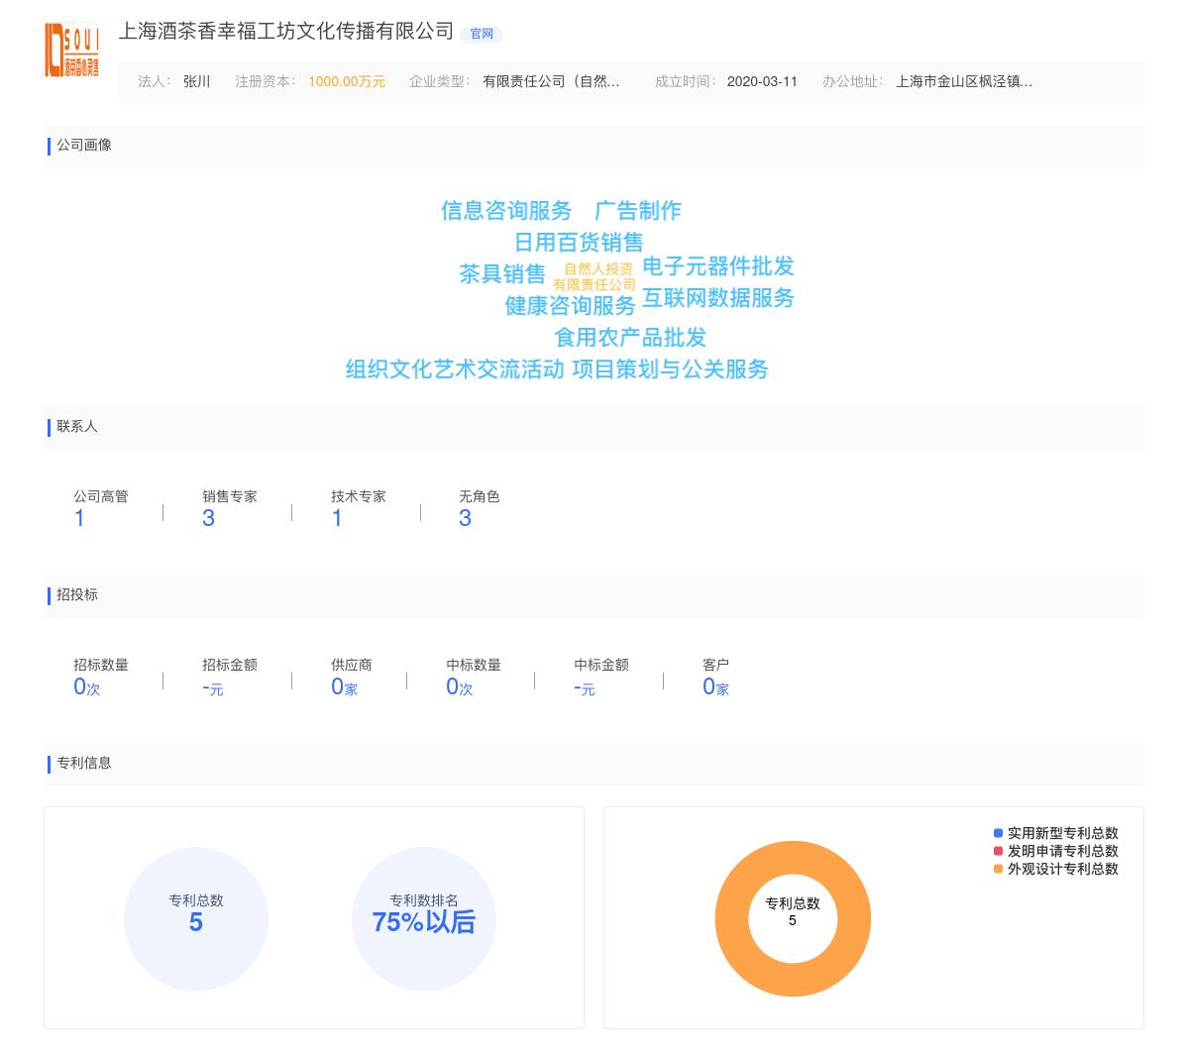Toggle 发明申请专利总数 legend item
1189x1051 pixels.
click(x=1059, y=851)
